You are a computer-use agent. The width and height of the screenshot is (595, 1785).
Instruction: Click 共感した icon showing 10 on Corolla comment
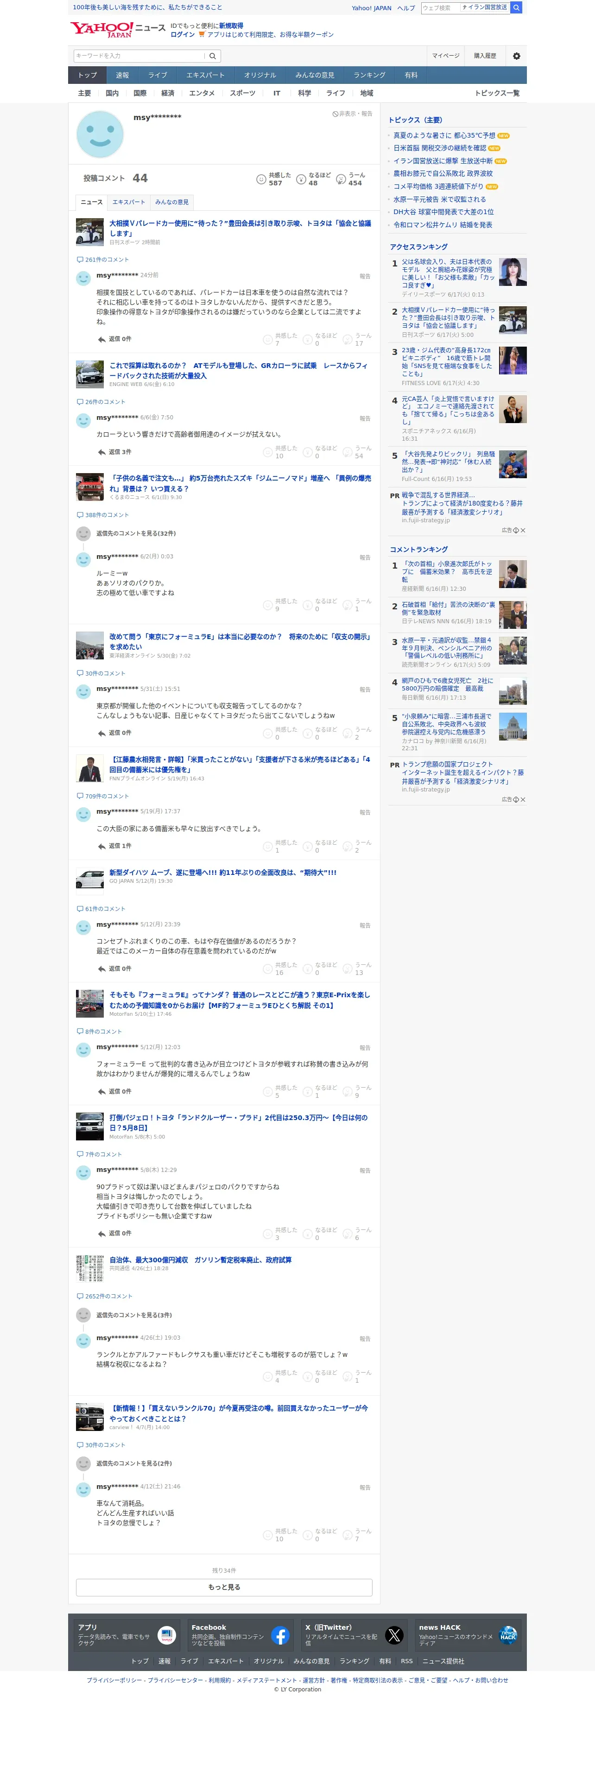(267, 452)
